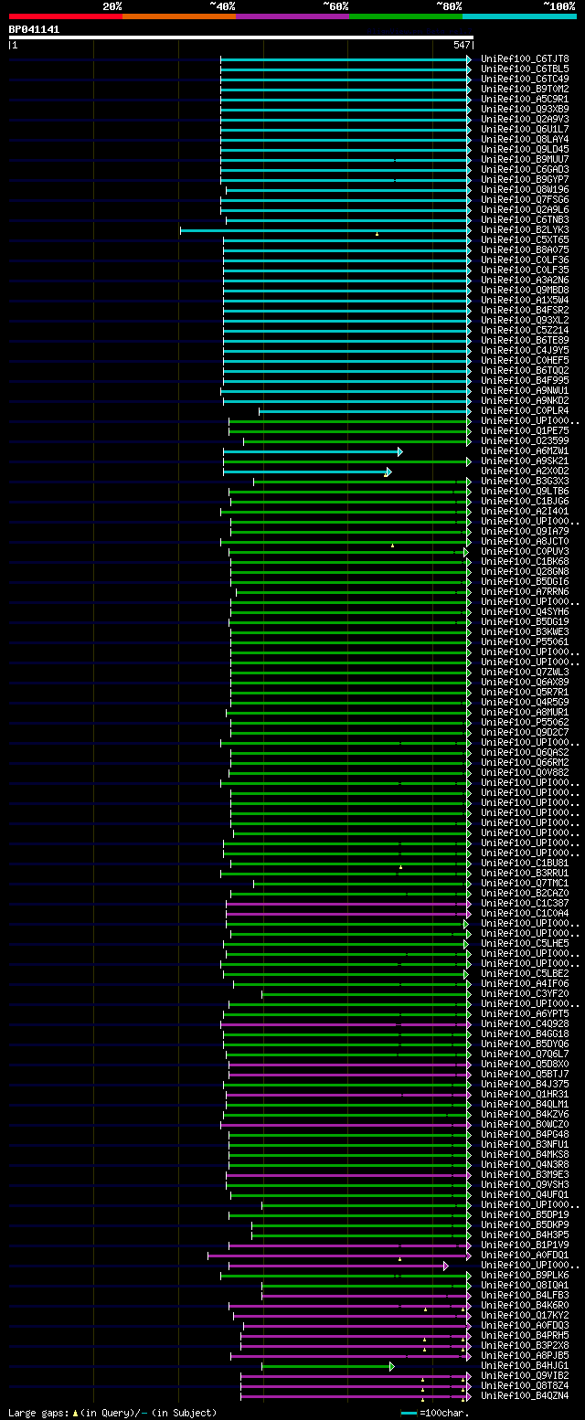Click the cyan =100char. scale bar legend
Viewport: 585px width, 1420px height.
click(435, 1413)
